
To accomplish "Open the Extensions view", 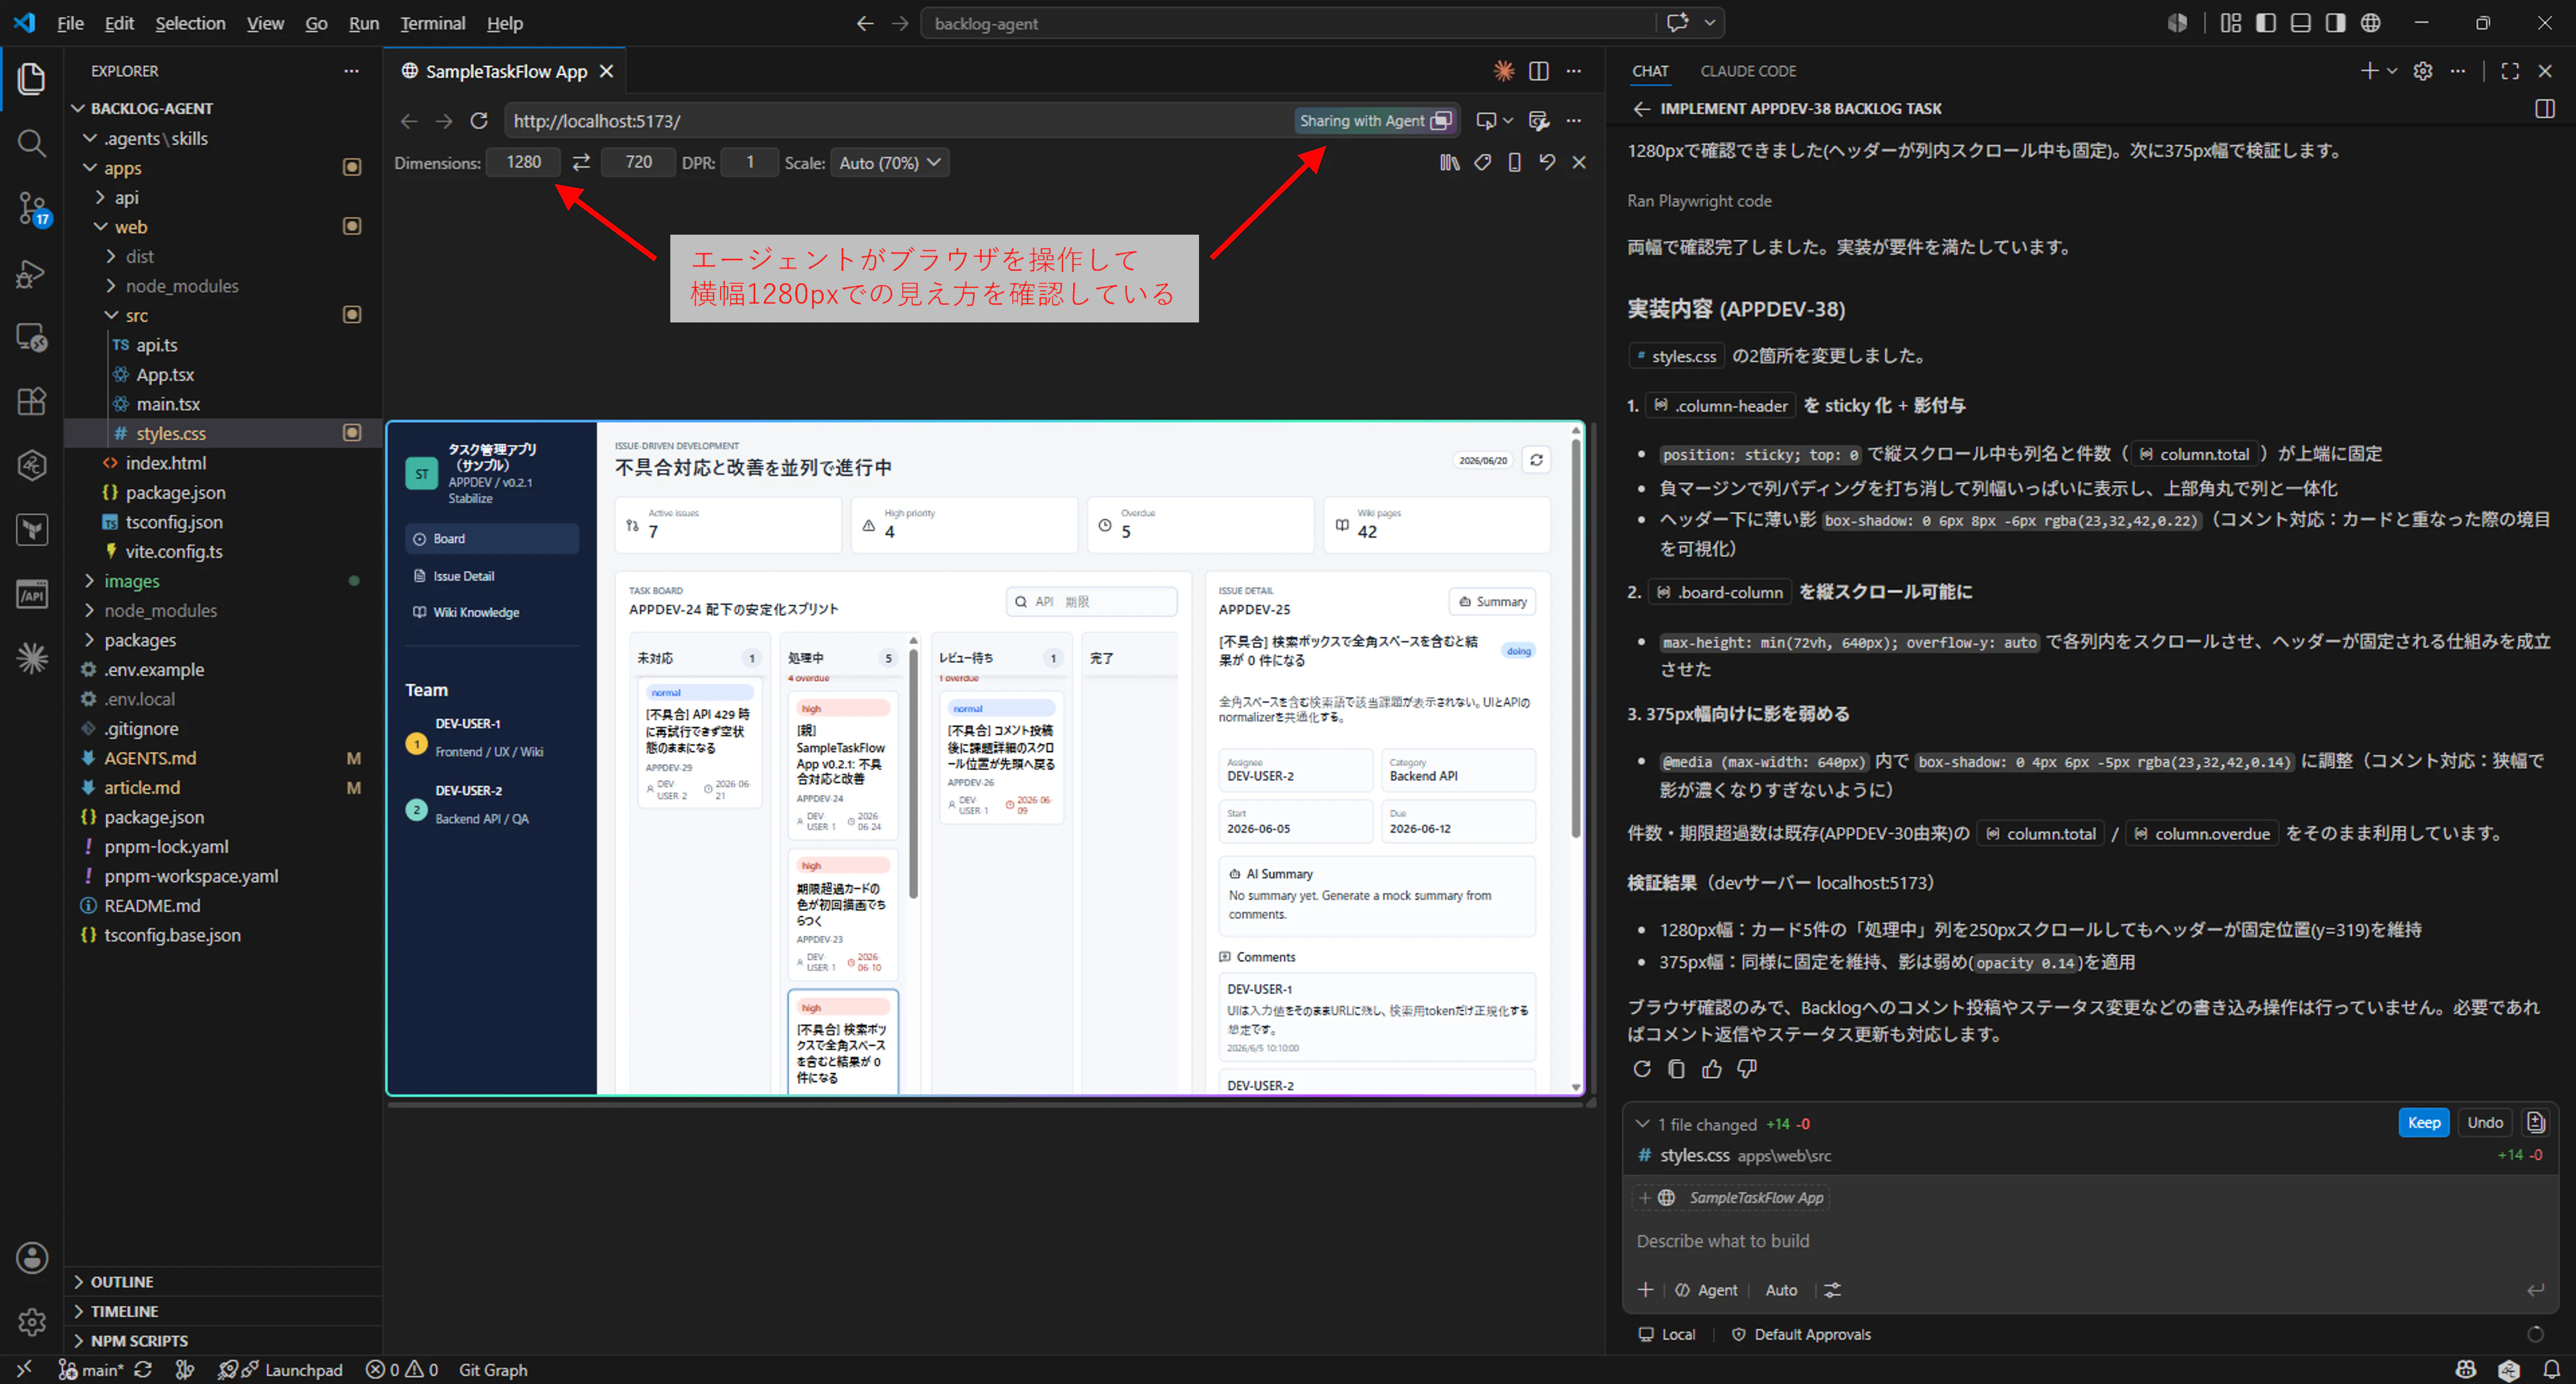I will pos(32,401).
